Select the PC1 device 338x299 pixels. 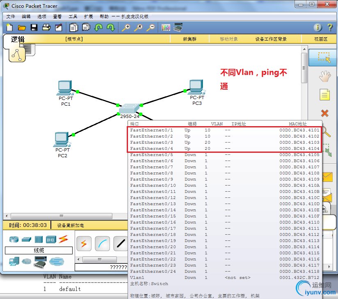point(64,88)
